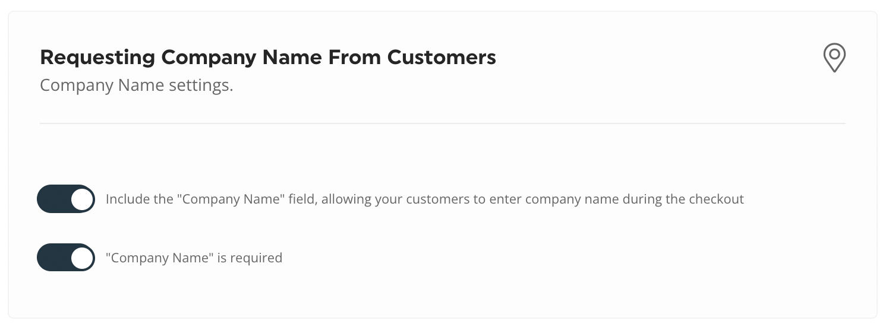Click the Company Name settings subtitle
The height and width of the screenshot is (330, 889).
[137, 85]
